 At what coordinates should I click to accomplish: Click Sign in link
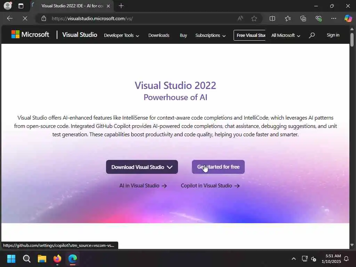click(x=333, y=35)
